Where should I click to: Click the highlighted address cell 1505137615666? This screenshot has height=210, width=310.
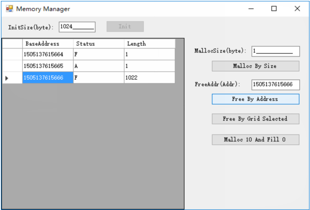48,77
